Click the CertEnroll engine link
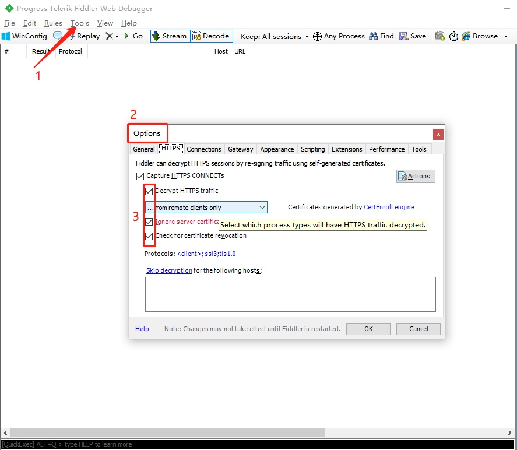Viewport: 517px width, 450px height. pyautogui.click(x=389, y=207)
